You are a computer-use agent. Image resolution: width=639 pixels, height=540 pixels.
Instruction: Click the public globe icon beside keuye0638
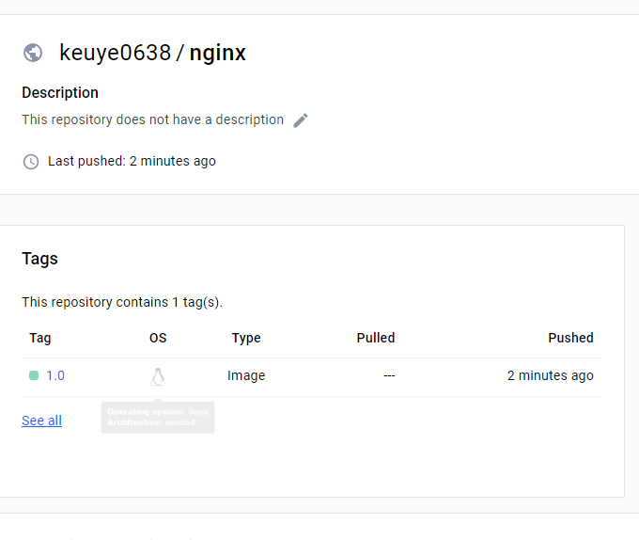[x=33, y=53]
